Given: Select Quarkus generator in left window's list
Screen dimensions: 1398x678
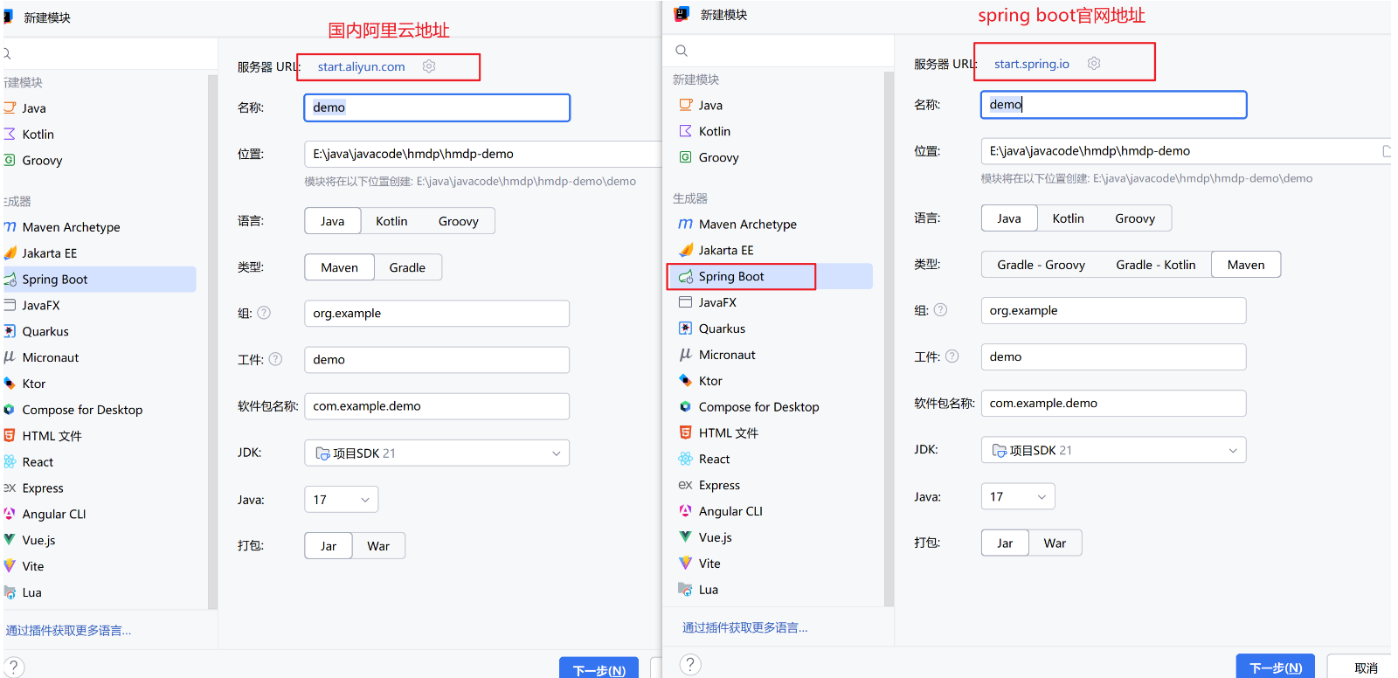Looking at the screenshot, I should pos(100,332).
